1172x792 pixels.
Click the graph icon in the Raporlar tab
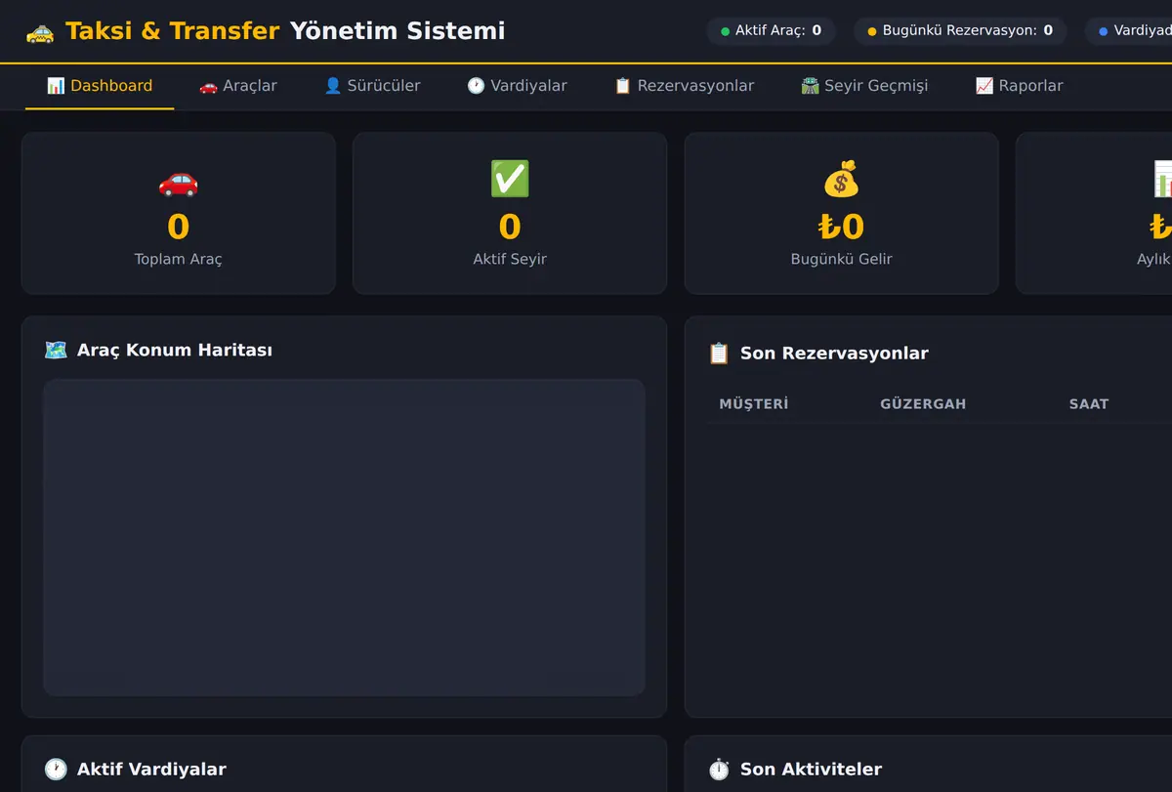pos(984,86)
